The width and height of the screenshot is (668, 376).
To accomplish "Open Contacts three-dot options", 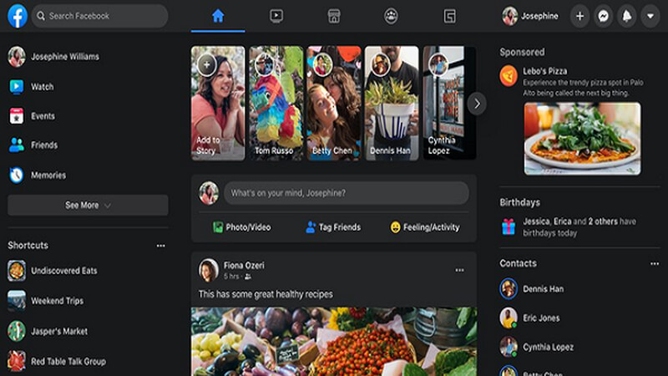I will coord(654,263).
